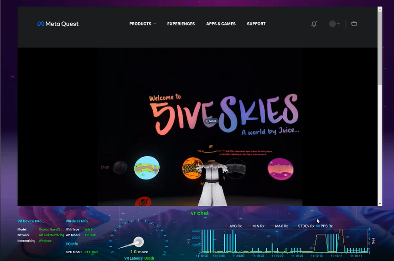394x261 pixels.
Task: Open the shopping basket icon
Action: tap(354, 24)
